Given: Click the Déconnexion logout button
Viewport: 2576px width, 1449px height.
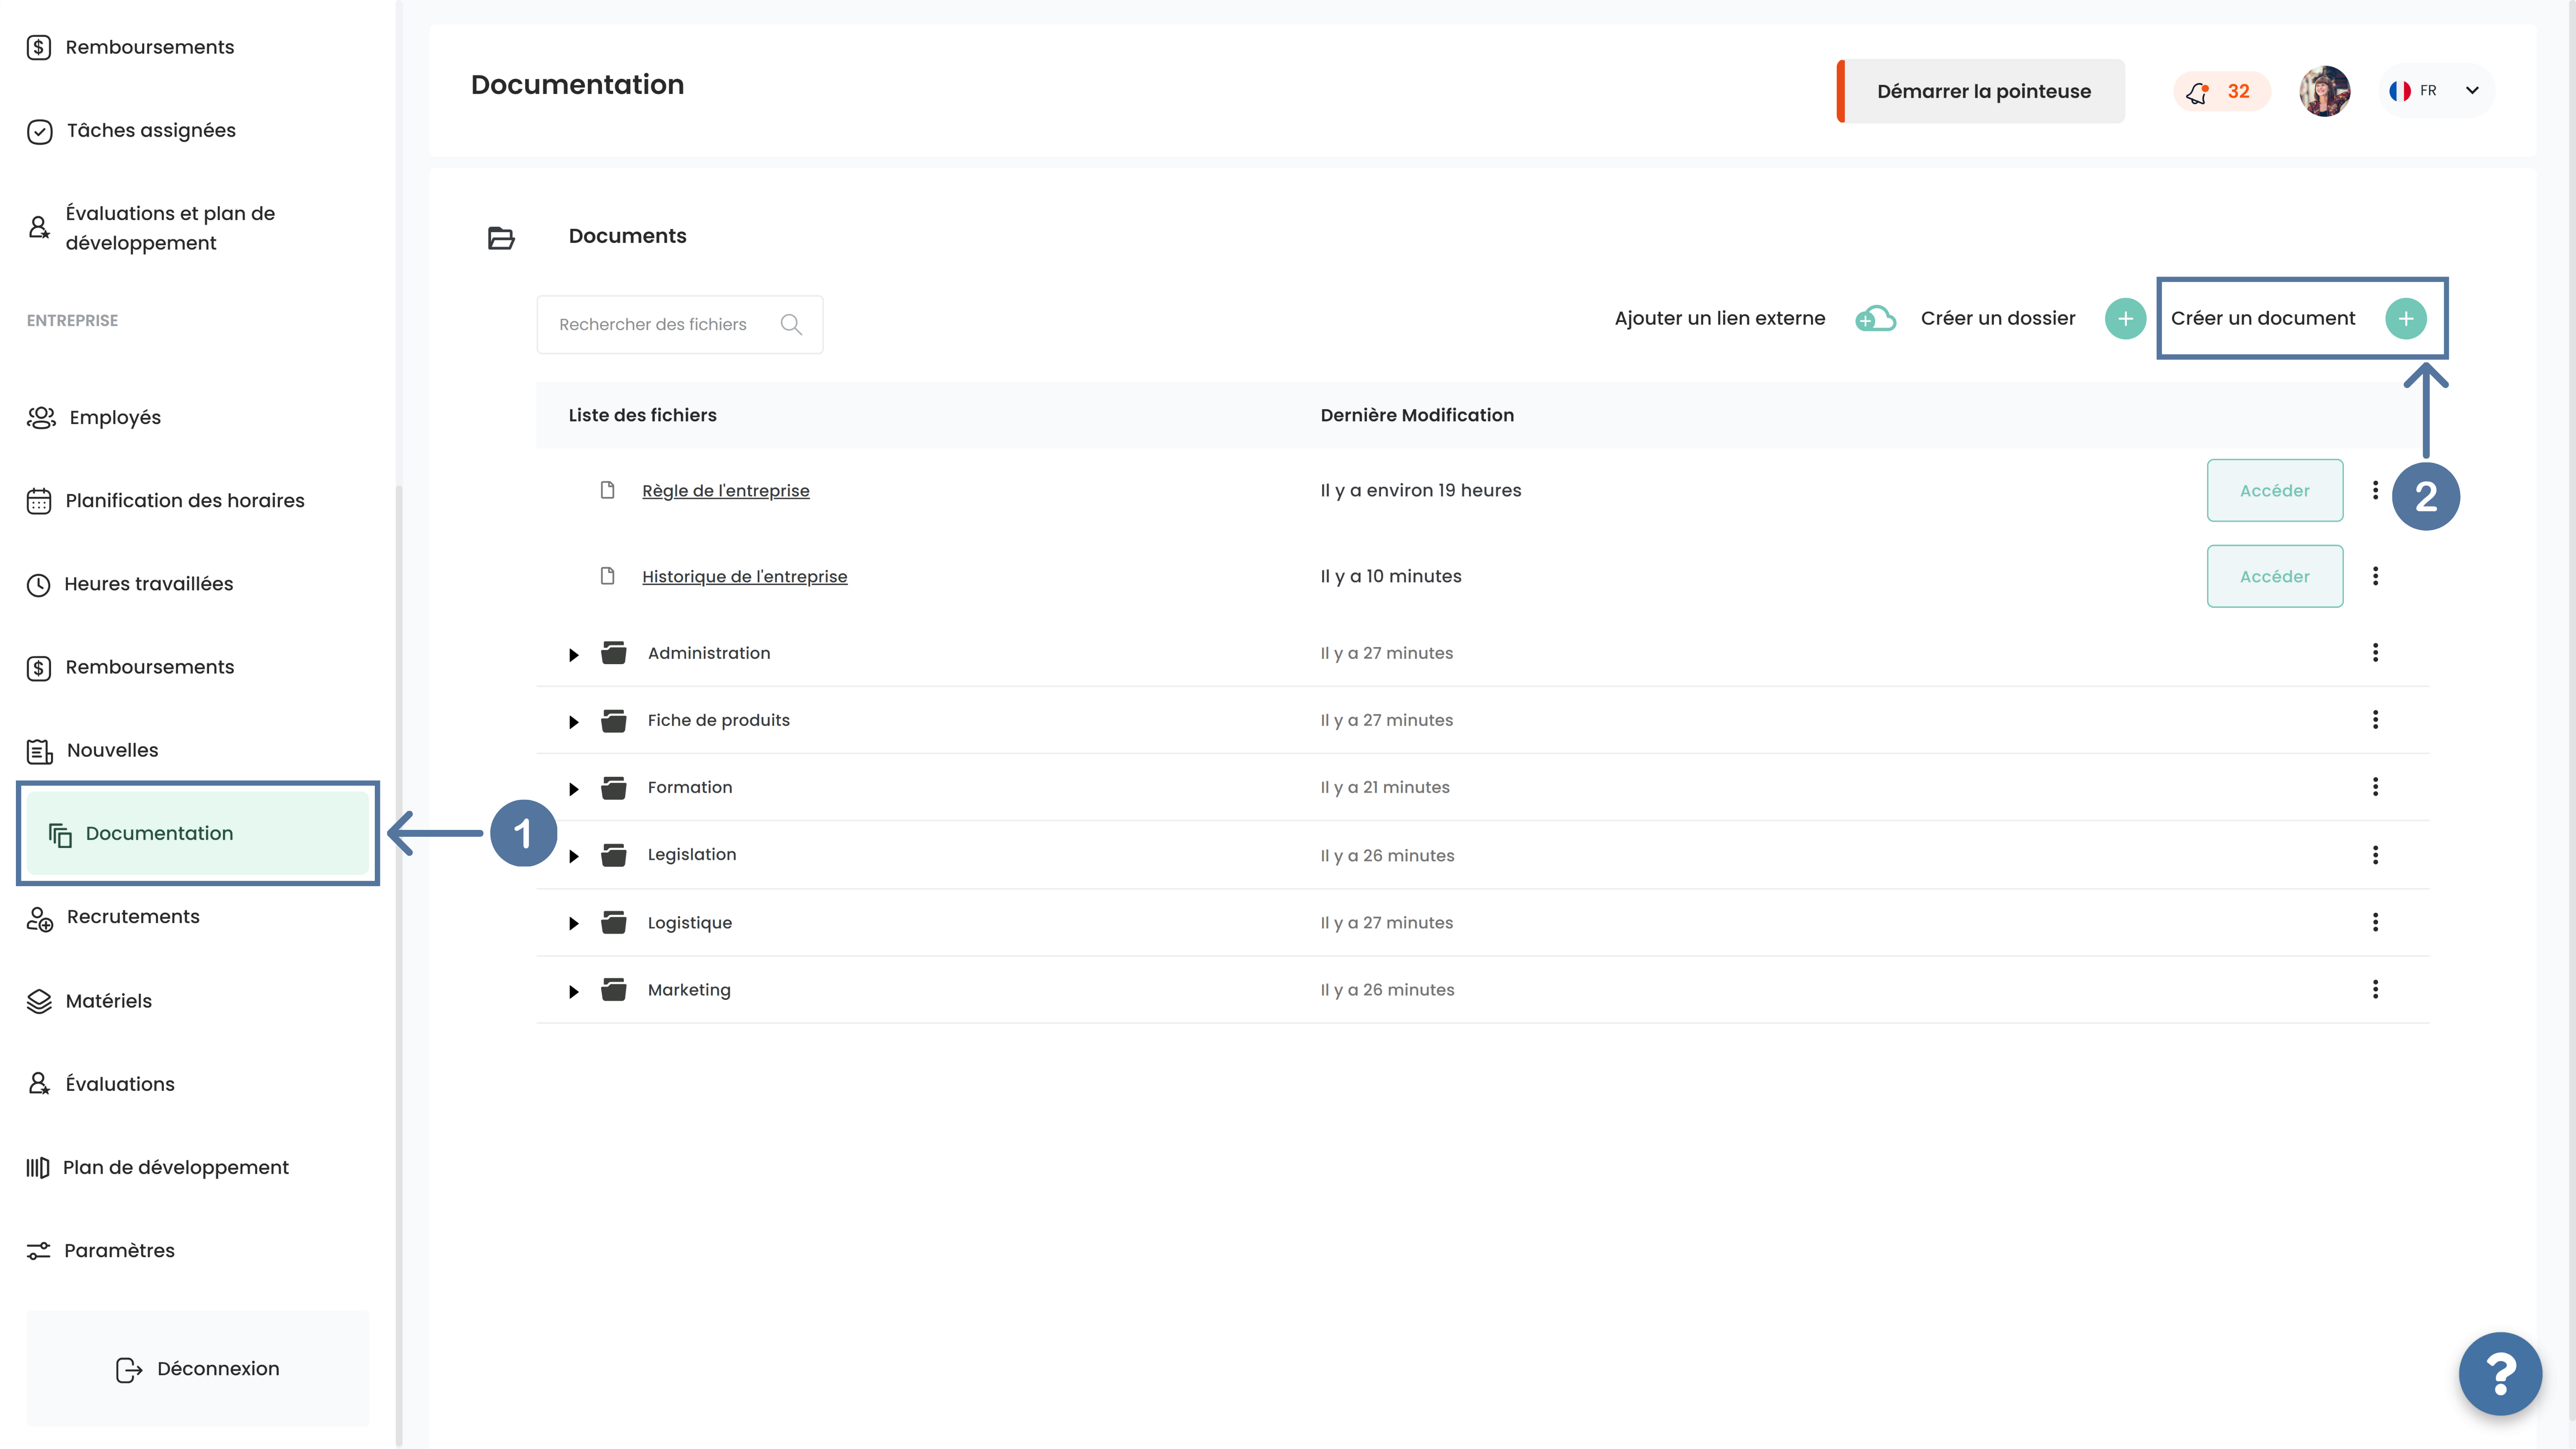Looking at the screenshot, I should (x=198, y=1369).
